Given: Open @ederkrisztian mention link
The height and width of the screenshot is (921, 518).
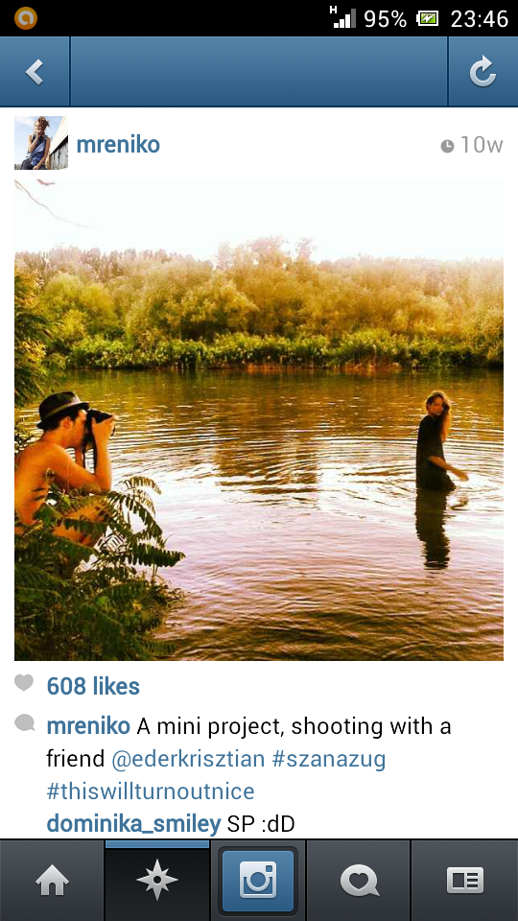Looking at the screenshot, I should [188, 759].
